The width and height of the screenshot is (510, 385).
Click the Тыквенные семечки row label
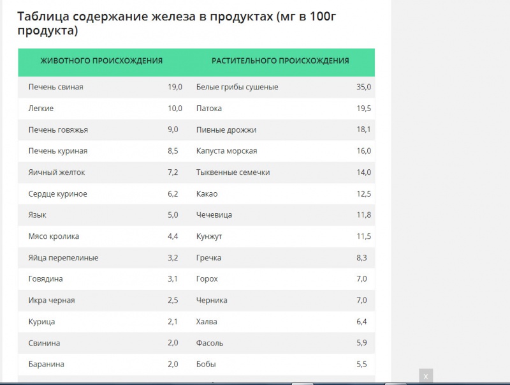(233, 172)
